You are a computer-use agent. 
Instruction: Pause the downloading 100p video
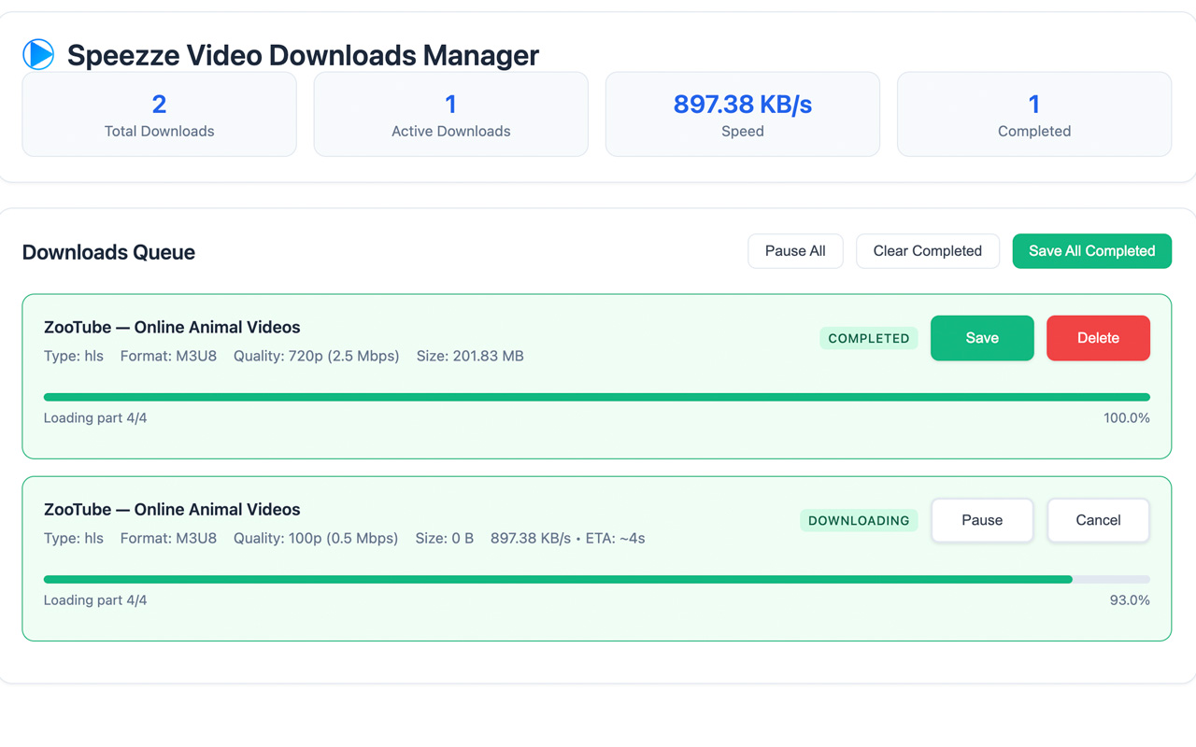(x=981, y=520)
